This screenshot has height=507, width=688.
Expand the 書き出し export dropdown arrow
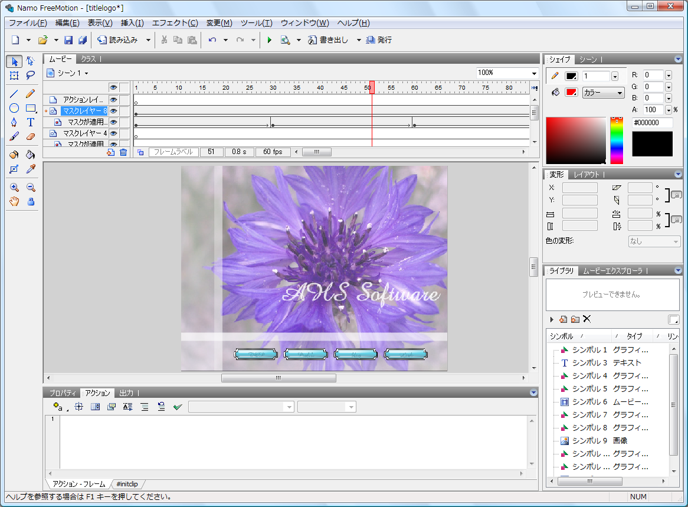pos(359,40)
